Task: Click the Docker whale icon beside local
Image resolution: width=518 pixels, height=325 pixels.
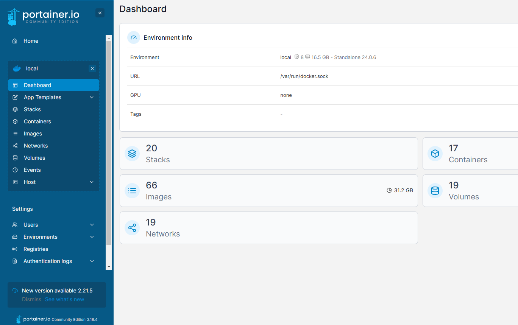Action: 17,68
